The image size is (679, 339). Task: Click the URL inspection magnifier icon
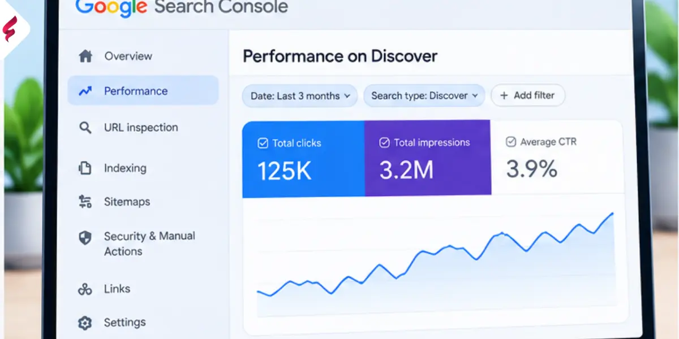click(85, 128)
